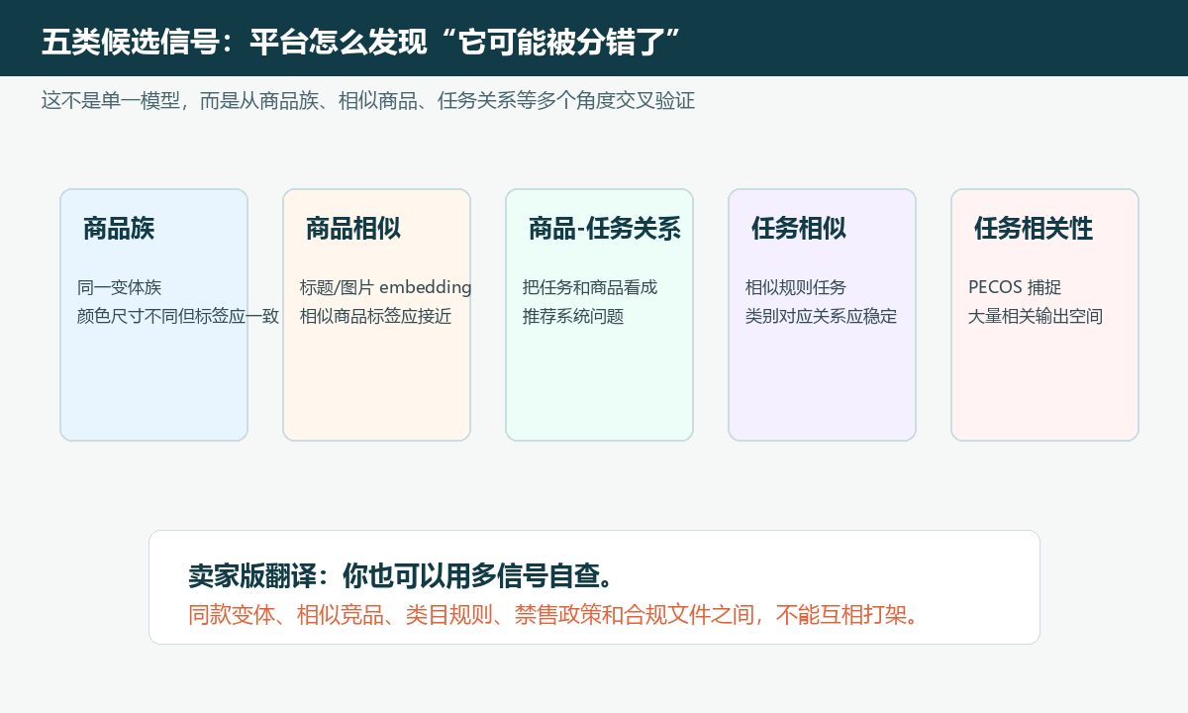Click the 商品族 card heading
This screenshot has height=713, width=1188.
coord(119,229)
